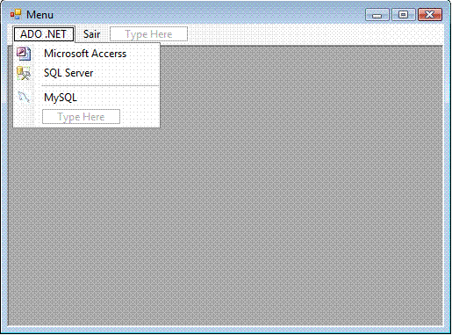Maximize the Menu form window
The image size is (452, 335).
click(404, 15)
